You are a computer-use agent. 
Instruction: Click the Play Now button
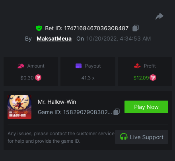(146, 107)
